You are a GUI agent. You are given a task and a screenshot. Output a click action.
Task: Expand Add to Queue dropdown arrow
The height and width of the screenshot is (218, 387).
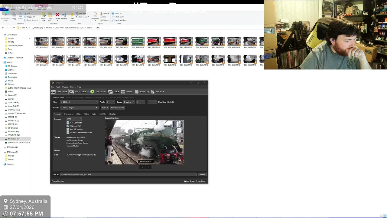88,91
